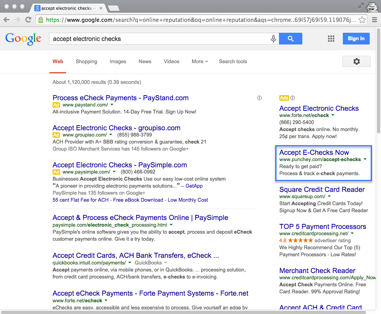
Task: Expand dropdown beside www.forte.net/echeck side ad
Action: coord(333,115)
